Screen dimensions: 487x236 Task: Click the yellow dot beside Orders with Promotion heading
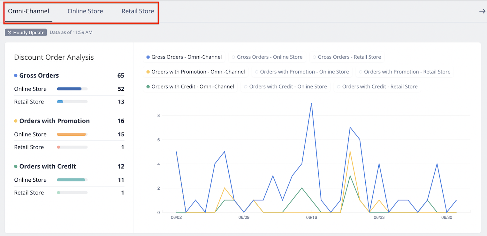tap(16, 121)
